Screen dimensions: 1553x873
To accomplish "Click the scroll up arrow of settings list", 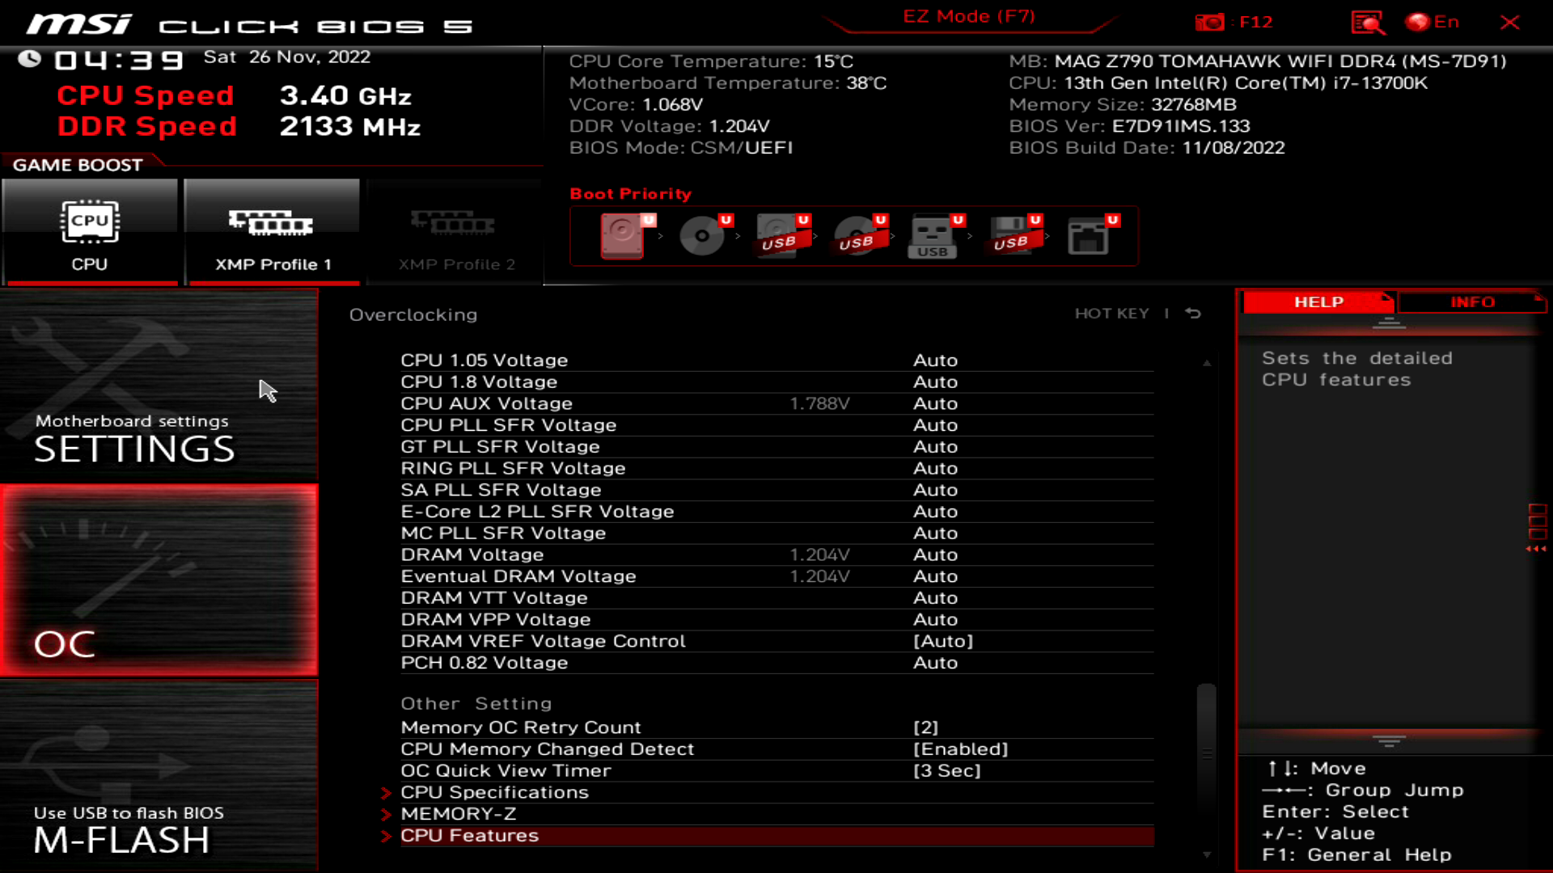I will tap(1207, 363).
